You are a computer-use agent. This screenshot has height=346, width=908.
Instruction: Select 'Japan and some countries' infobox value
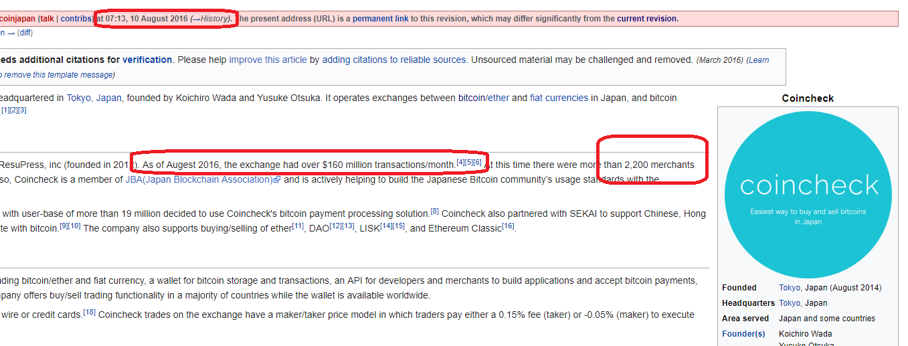827,319
